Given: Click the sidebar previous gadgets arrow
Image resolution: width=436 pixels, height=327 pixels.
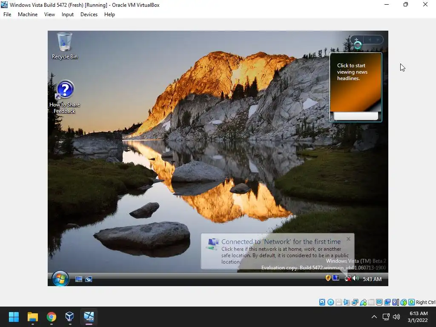Looking at the screenshot, I should pos(370,40).
